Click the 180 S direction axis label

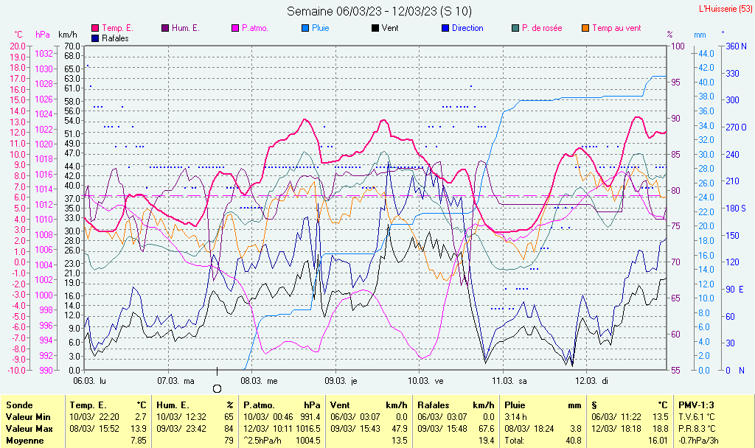pos(736,209)
